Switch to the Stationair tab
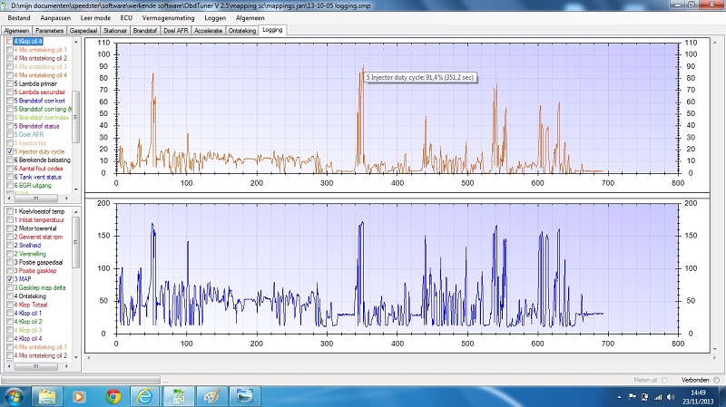This screenshot has width=726, height=407. (115, 31)
